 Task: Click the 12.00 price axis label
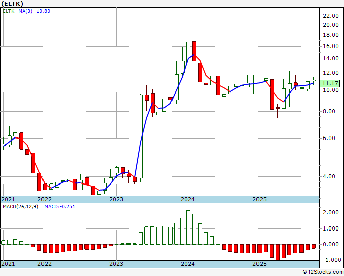click(331, 73)
